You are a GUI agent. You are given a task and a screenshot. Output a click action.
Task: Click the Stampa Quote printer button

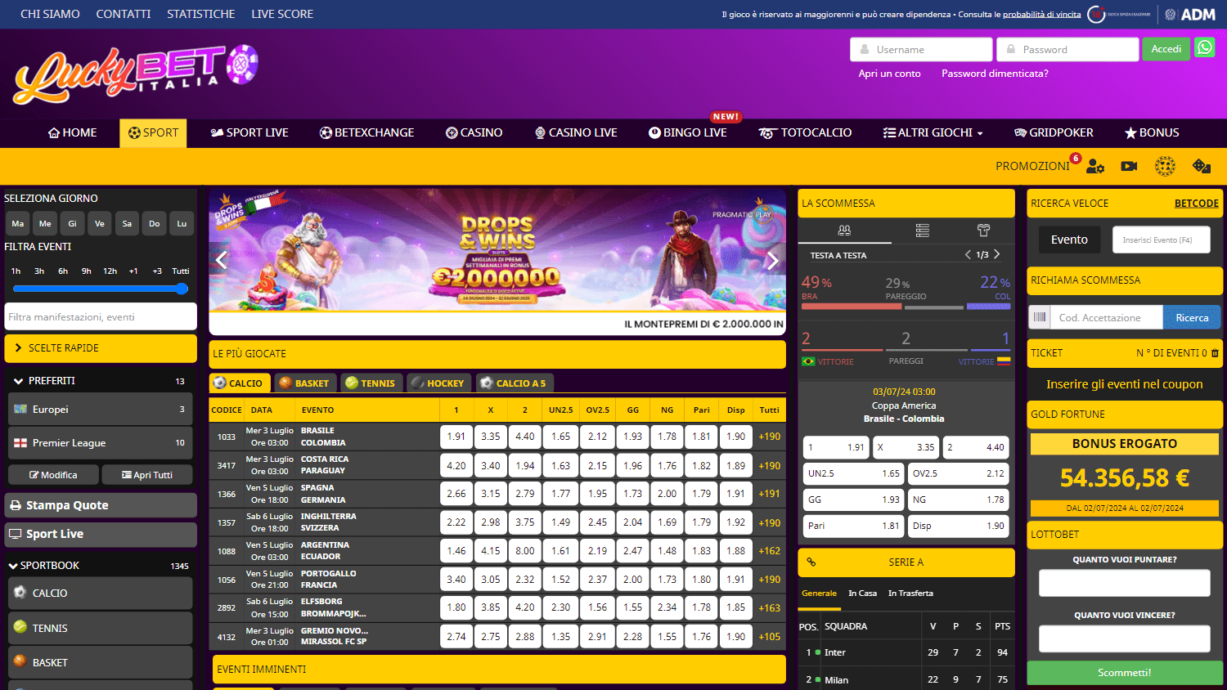[101, 505]
